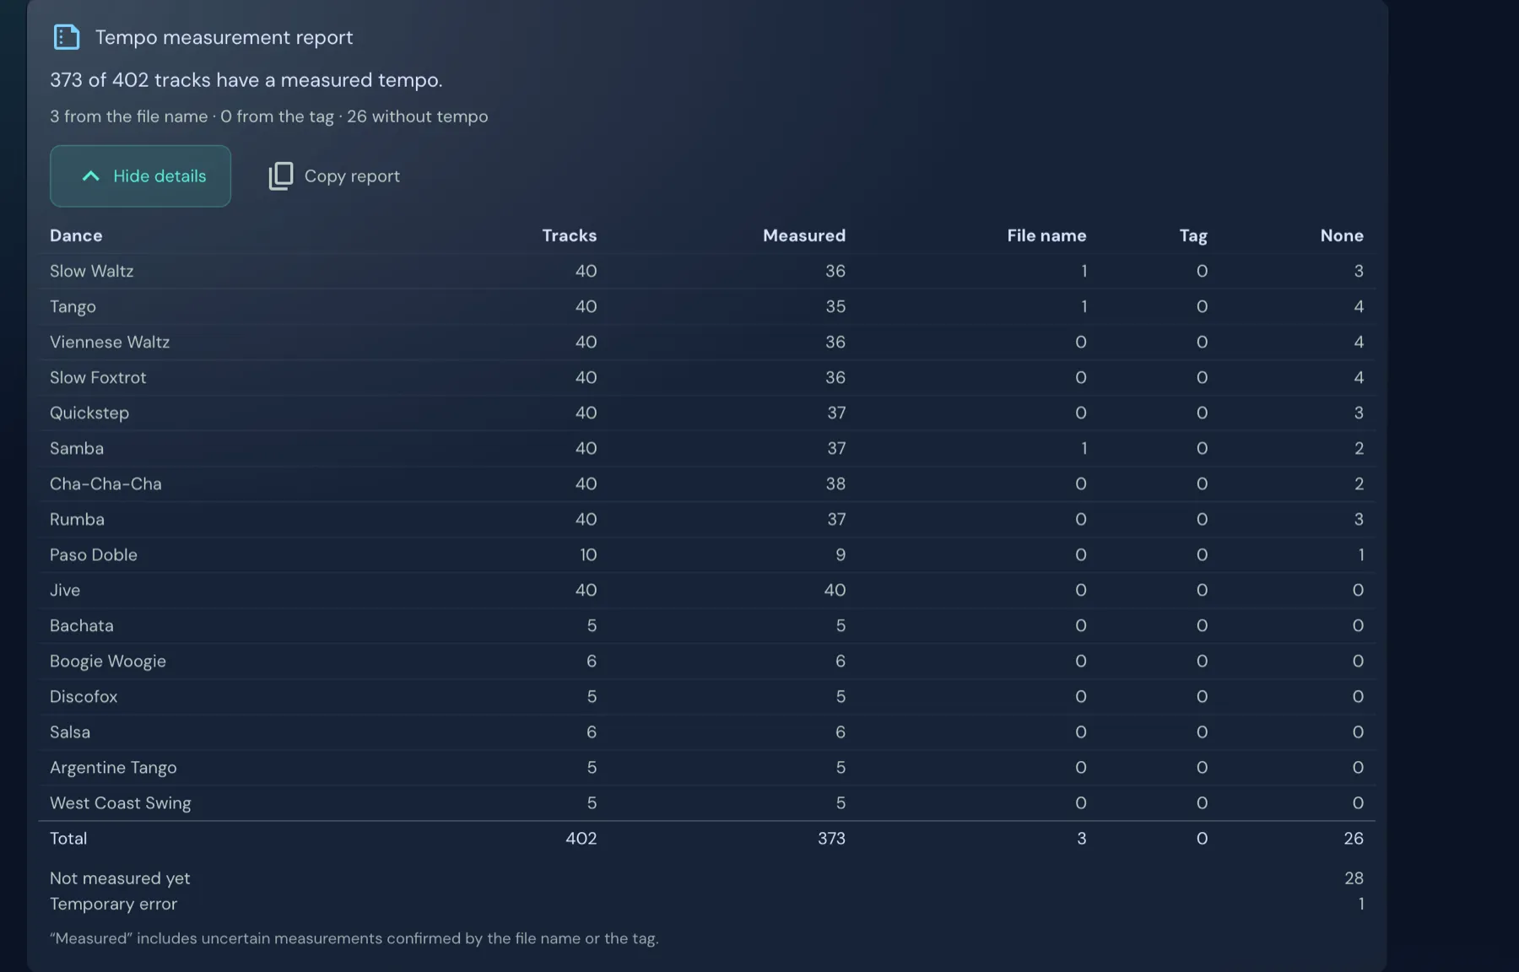Select the Cha-Cha-Cha row label
This screenshot has width=1519, height=972.
pos(105,483)
